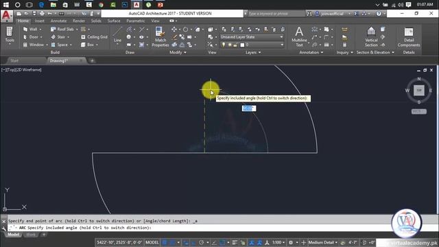Viewport: 439px width, 247px height.
Task: Open the 1:100 annotation scale dropdown
Action: 278,242
